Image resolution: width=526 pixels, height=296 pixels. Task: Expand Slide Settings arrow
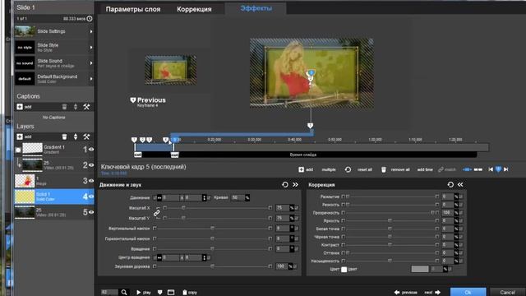click(x=91, y=31)
